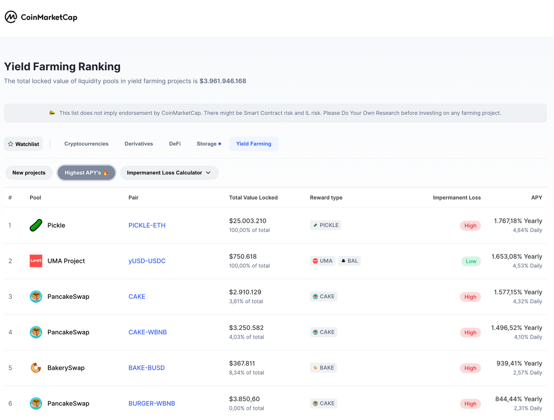The image size is (554, 420).
Task: Click the $2.910.129 locked value
Action: click(245, 292)
